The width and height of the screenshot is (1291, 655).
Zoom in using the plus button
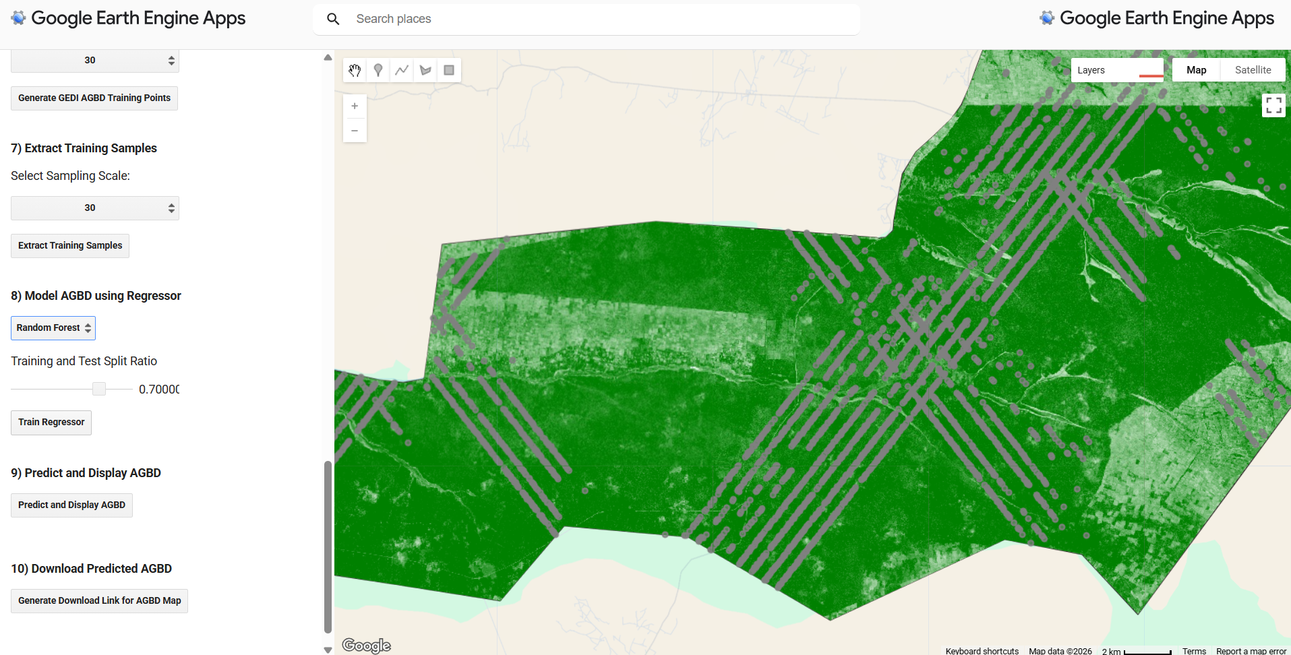click(x=355, y=106)
